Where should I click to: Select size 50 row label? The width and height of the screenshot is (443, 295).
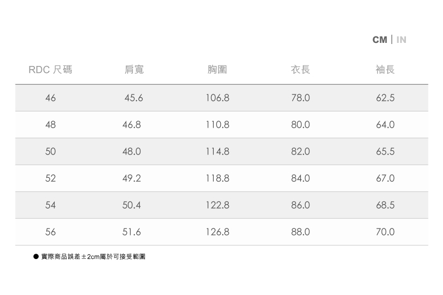(x=50, y=152)
